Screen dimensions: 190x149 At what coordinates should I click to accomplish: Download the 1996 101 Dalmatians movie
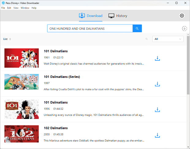[x=157, y=109]
